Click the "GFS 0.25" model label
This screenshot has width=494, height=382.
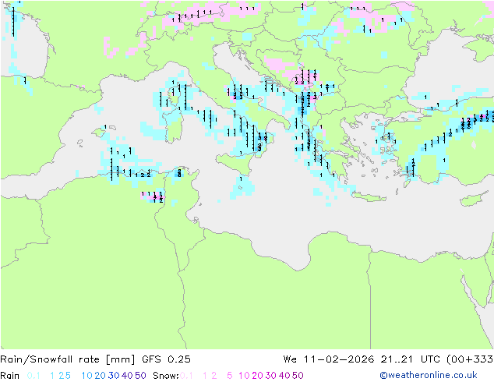166,359
